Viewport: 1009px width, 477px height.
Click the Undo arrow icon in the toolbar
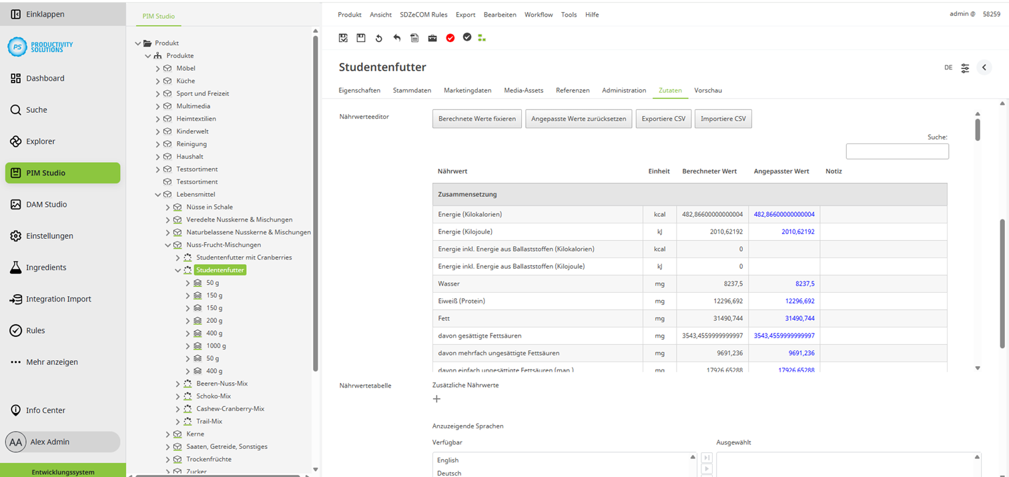coord(396,38)
